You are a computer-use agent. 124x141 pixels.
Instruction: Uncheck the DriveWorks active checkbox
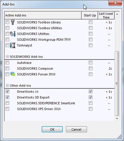7,92
